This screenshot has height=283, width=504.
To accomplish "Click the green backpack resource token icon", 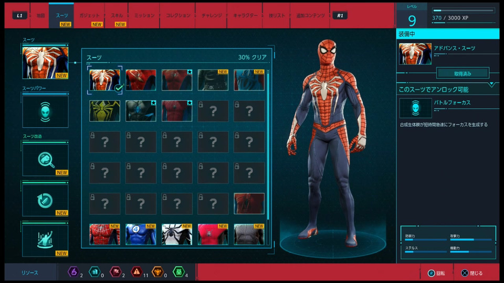I will [x=178, y=272].
